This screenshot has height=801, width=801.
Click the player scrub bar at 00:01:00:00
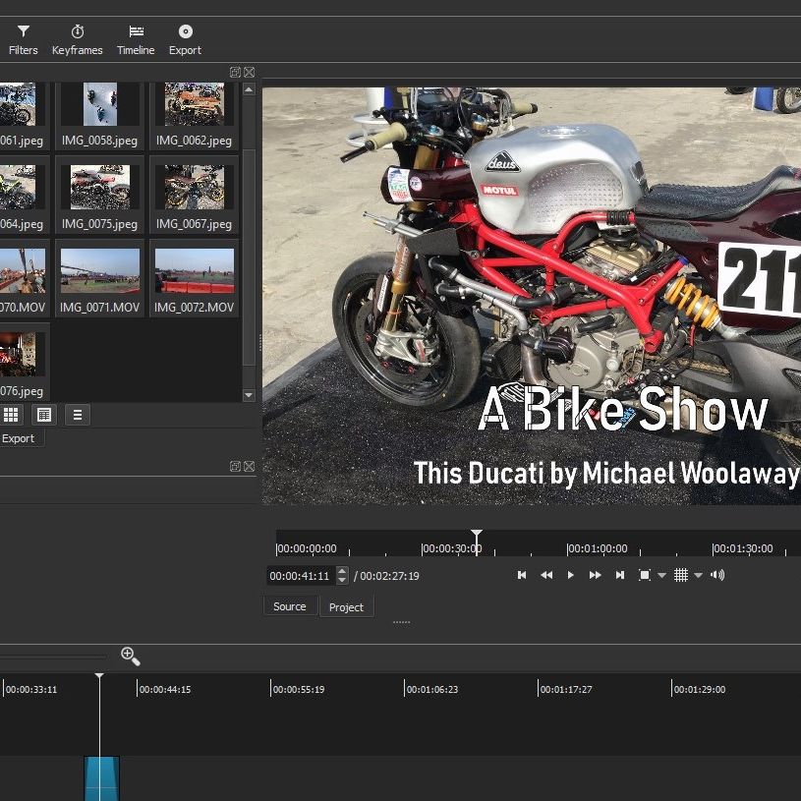point(569,548)
